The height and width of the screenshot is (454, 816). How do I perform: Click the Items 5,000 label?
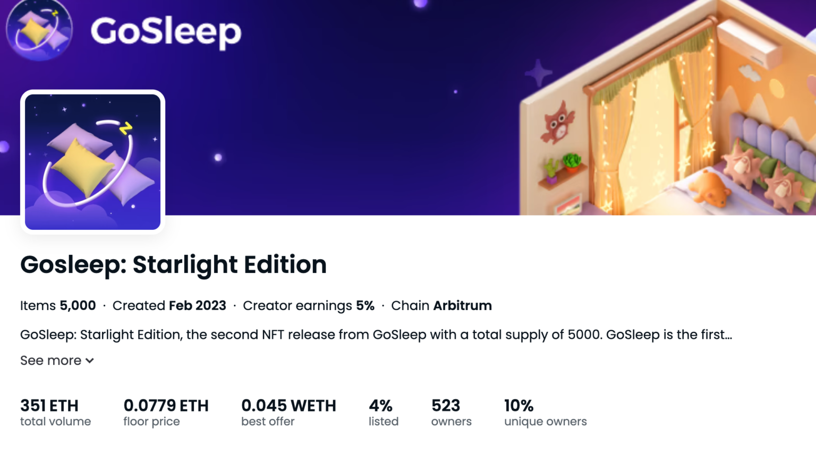click(57, 305)
